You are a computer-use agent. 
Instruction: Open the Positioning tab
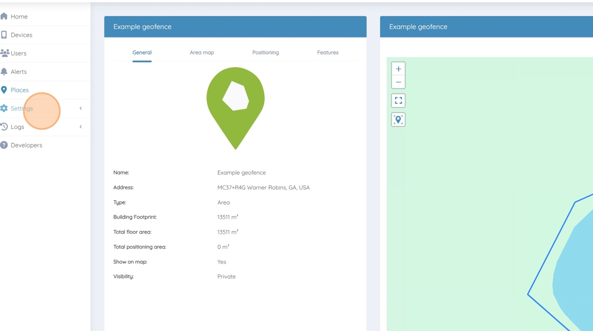265,52
